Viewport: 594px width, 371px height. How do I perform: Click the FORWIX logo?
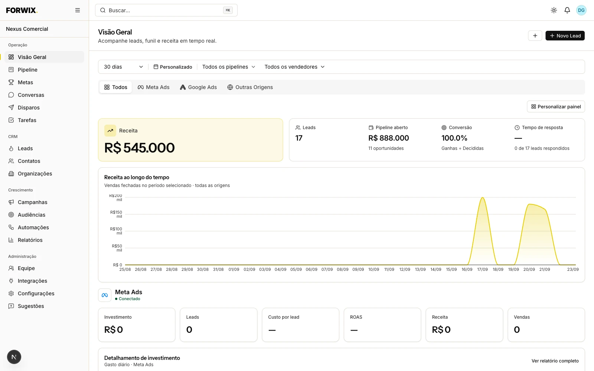click(22, 10)
